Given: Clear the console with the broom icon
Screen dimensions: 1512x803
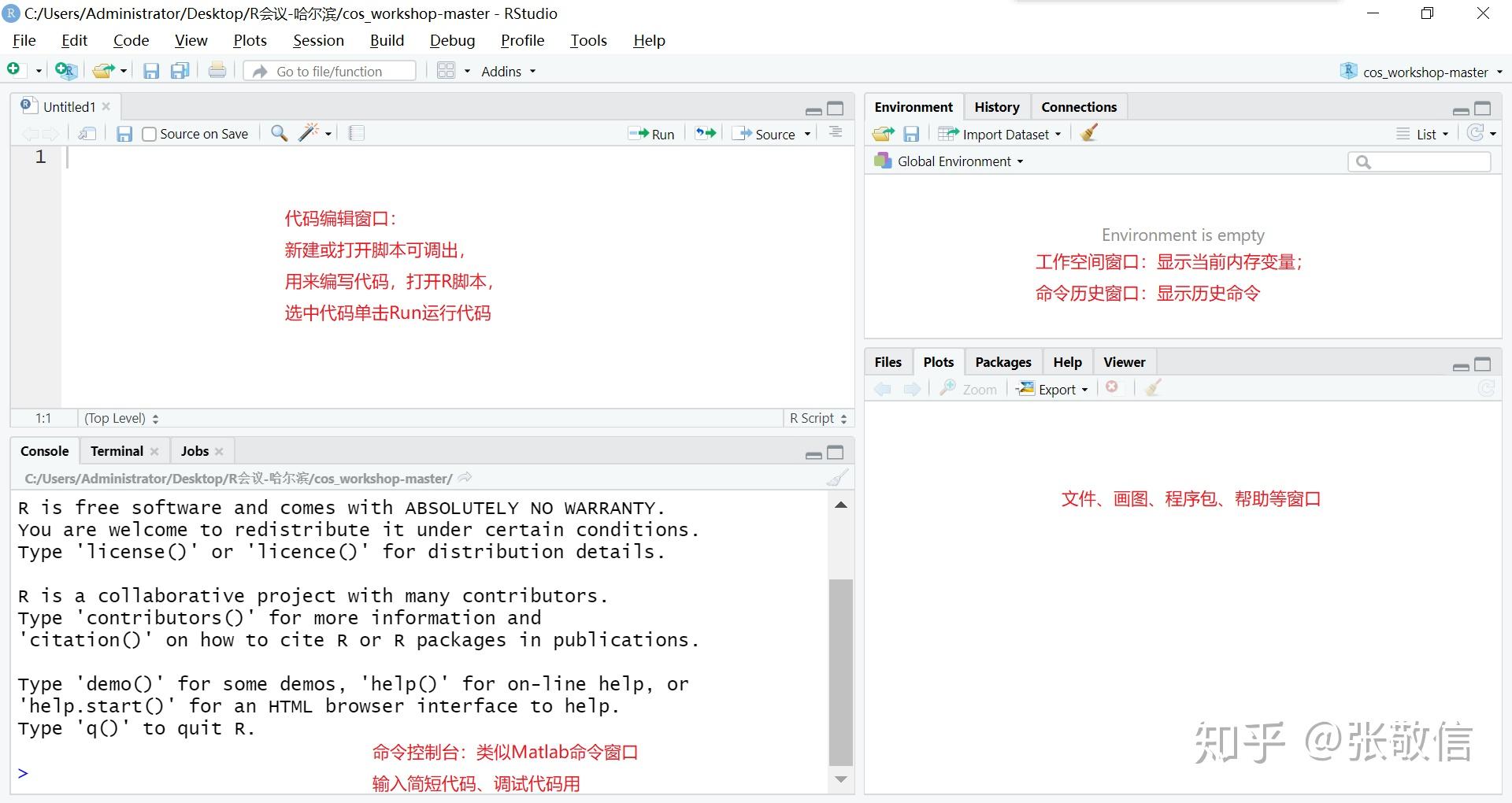Looking at the screenshot, I should (837, 478).
